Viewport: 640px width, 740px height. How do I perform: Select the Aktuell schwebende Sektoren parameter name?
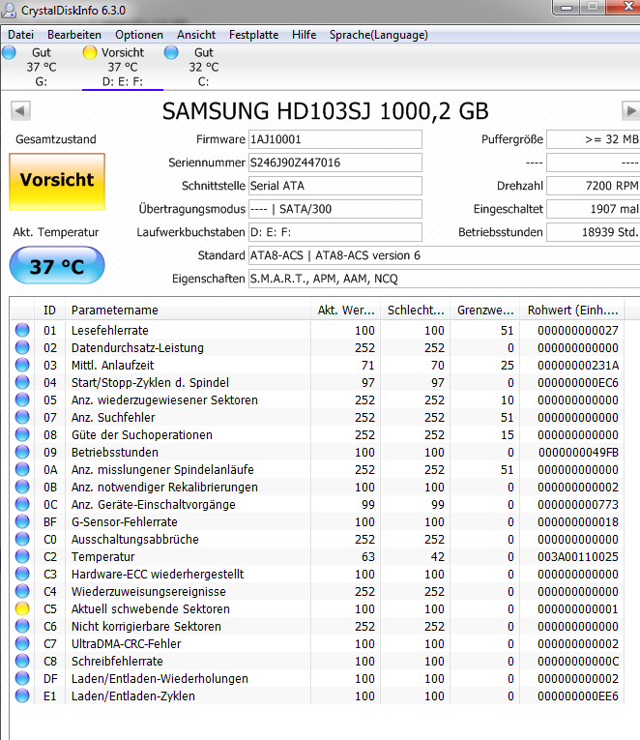click(x=151, y=609)
